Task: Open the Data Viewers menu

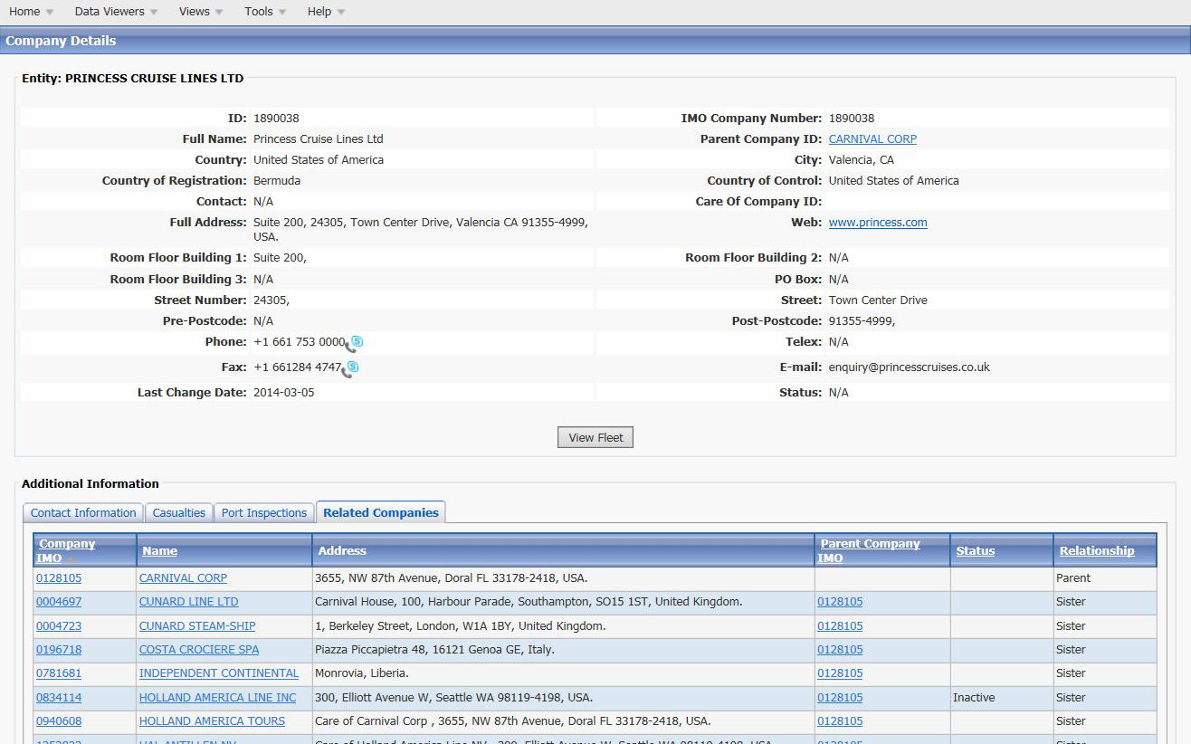Action: coord(117,12)
